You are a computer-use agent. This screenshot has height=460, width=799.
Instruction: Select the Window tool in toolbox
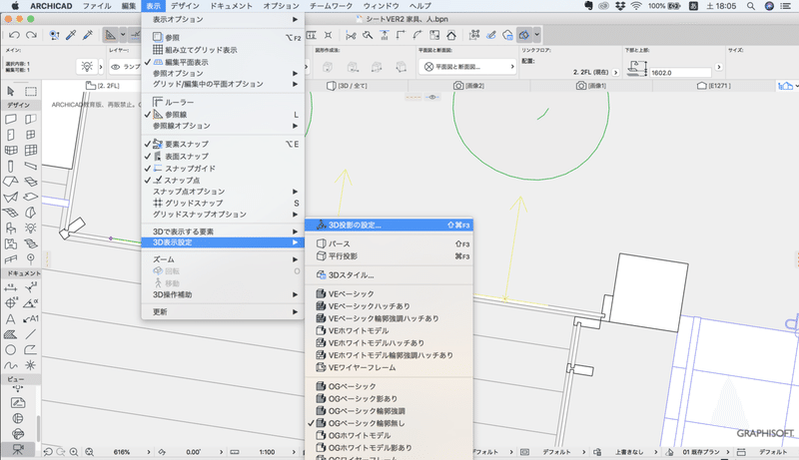(x=31, y=135)
